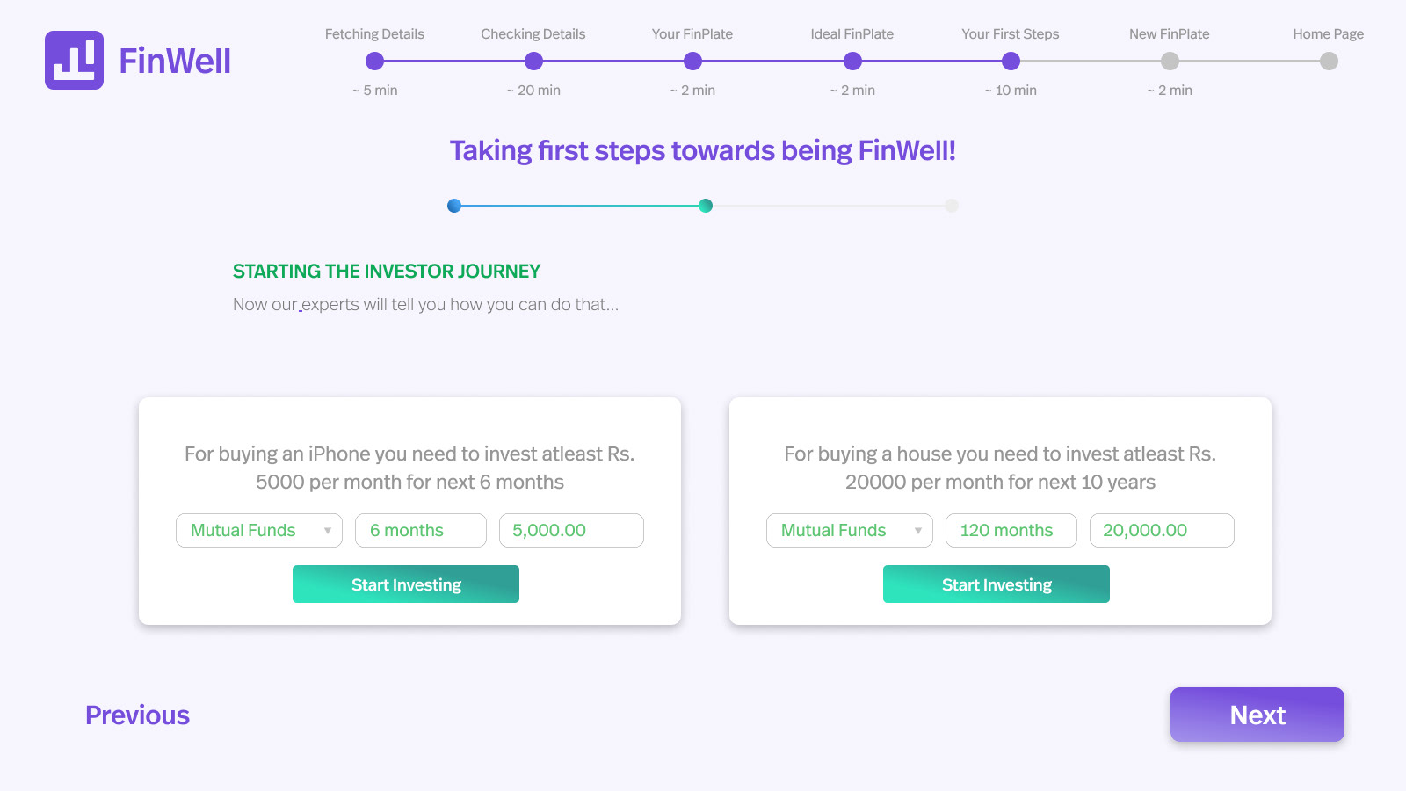
Task: Click the Home Page step dot
Action: 1329,61
